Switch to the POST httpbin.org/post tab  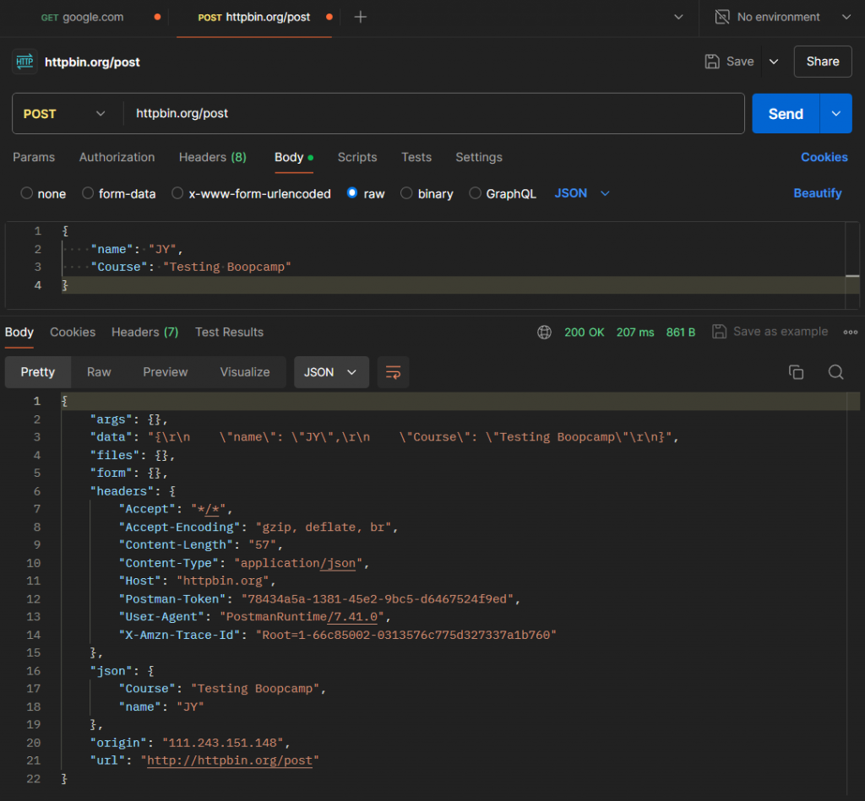point(253,17)
